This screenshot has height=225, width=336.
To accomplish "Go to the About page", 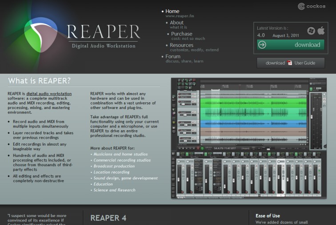I will pos(176,23).
